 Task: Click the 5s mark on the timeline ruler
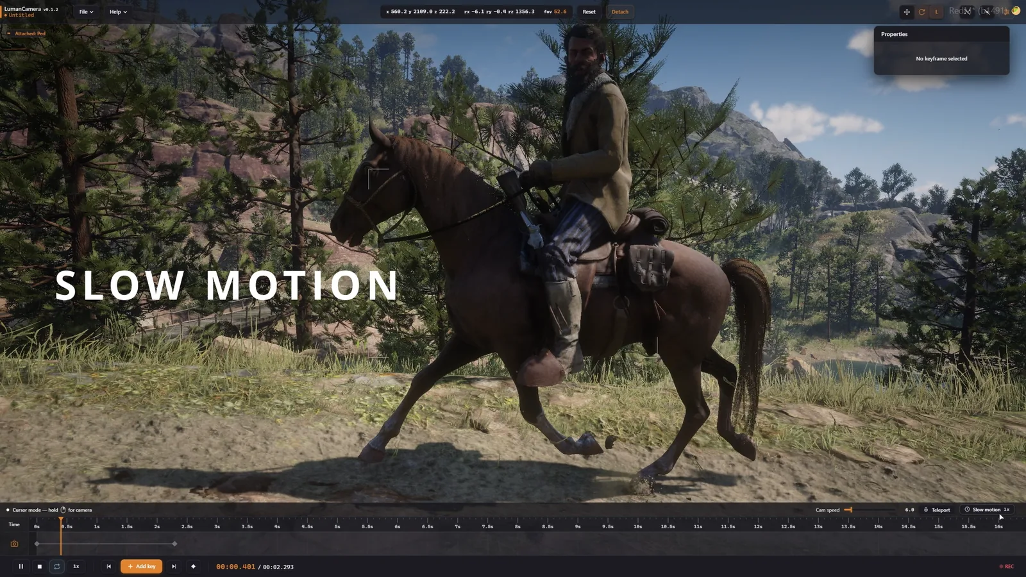(337, 526)
